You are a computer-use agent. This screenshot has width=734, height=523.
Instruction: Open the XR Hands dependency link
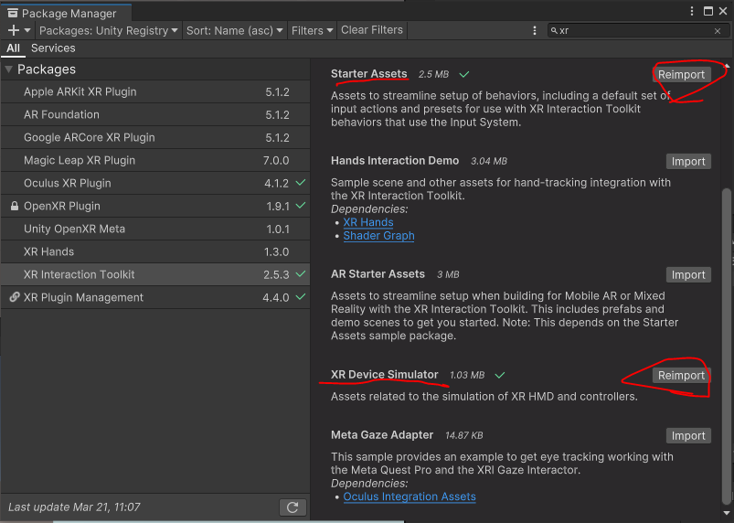point(368,222)
